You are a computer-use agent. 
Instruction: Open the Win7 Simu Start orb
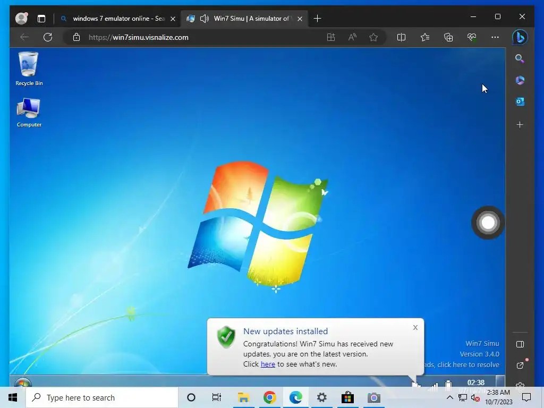click(23, 382)
